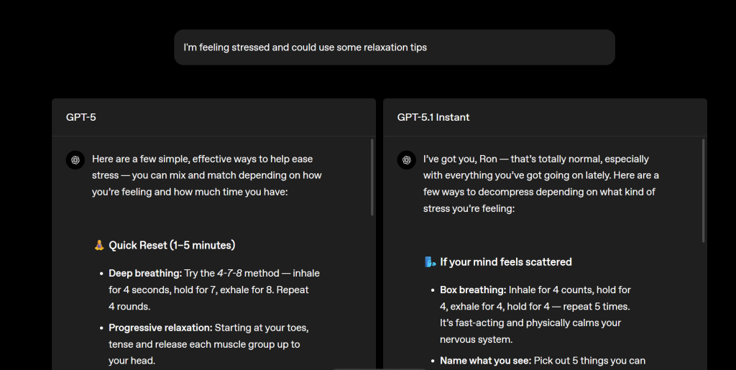Select the GPT-5 panel header label
The height and width of the screenshot is (370, 736).
point(81,117)
